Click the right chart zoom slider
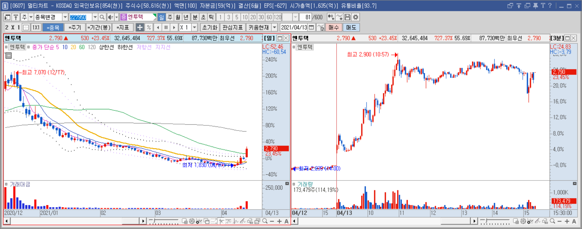 coord(495,221)
